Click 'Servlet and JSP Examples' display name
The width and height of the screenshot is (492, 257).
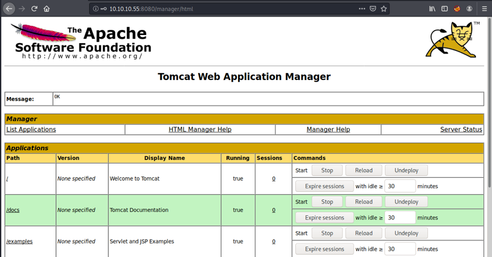pos(142,241)
